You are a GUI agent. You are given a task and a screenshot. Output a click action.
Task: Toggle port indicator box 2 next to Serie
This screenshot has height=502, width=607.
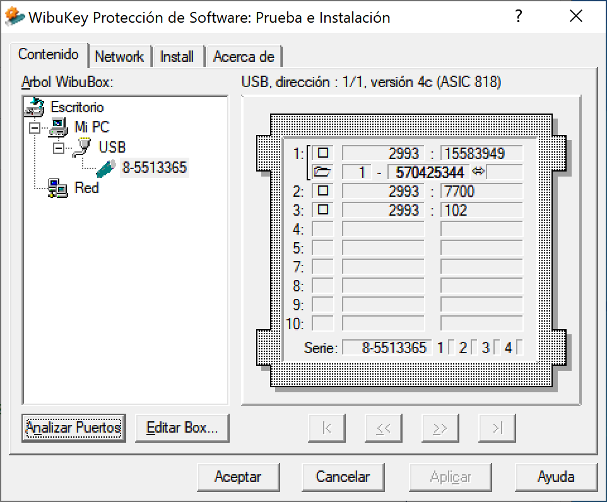tap(474, 347)
